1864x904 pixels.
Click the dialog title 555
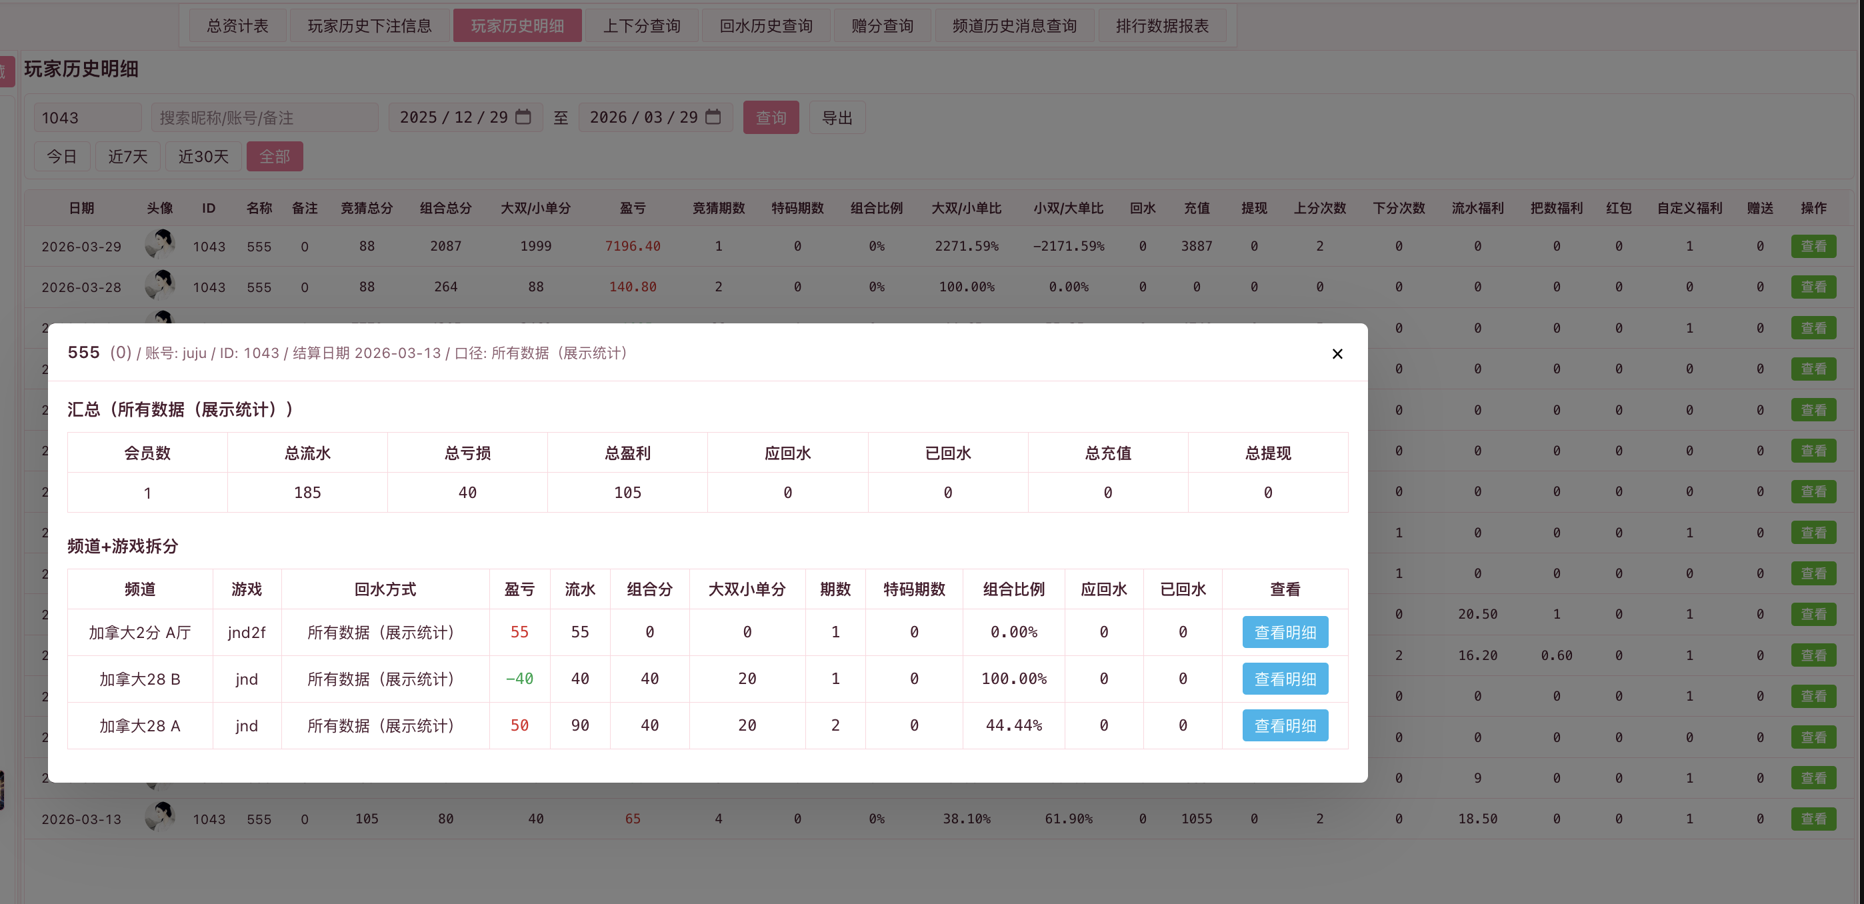(83, 353)
